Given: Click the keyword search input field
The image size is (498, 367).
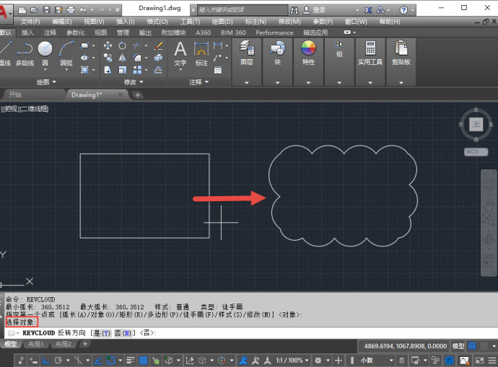Looking at the screenshot, I should pos(242,10).
